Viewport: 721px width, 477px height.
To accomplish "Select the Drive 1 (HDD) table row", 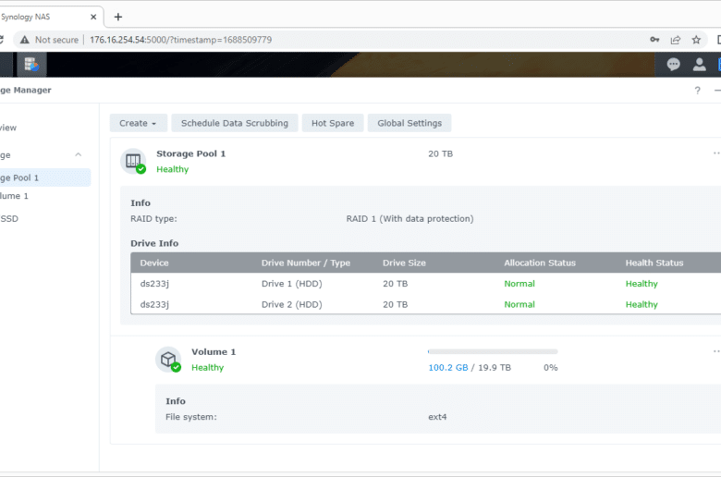I will (x=426, y=284).
